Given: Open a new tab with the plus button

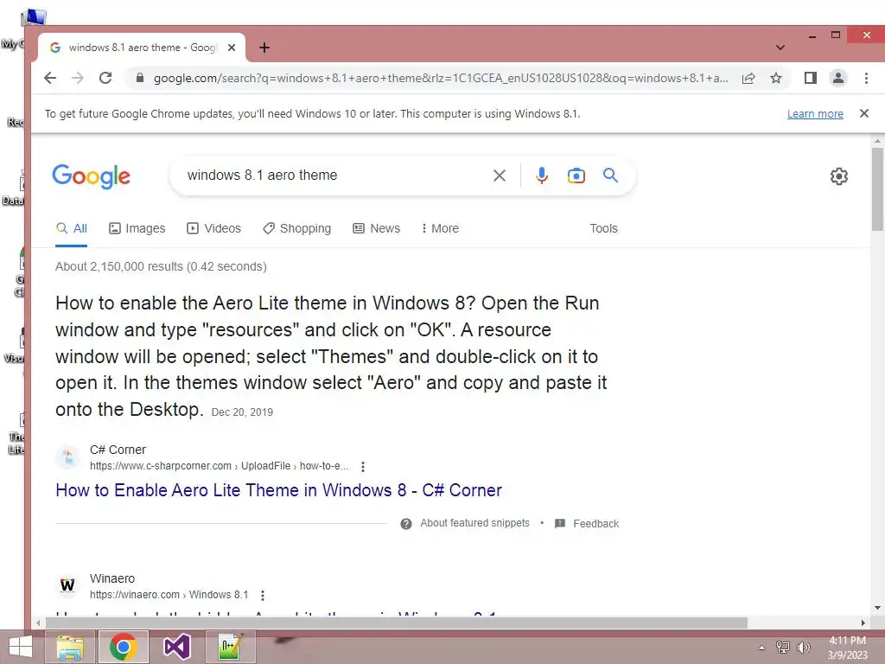Looking at the screenshot, I should 264,48.
